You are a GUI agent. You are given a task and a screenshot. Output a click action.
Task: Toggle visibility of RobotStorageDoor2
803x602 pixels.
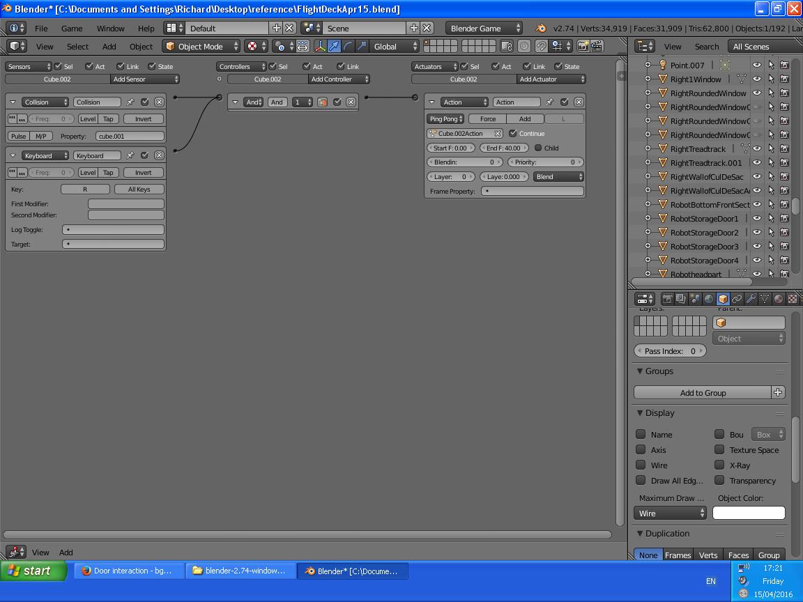pos(756,233)
